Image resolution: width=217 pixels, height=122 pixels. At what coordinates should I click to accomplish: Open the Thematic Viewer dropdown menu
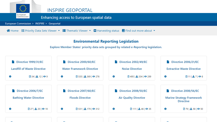[77, 31]
